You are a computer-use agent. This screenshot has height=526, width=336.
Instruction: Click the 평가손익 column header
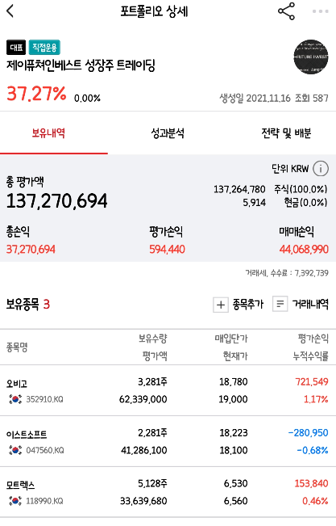coord(313,339)
